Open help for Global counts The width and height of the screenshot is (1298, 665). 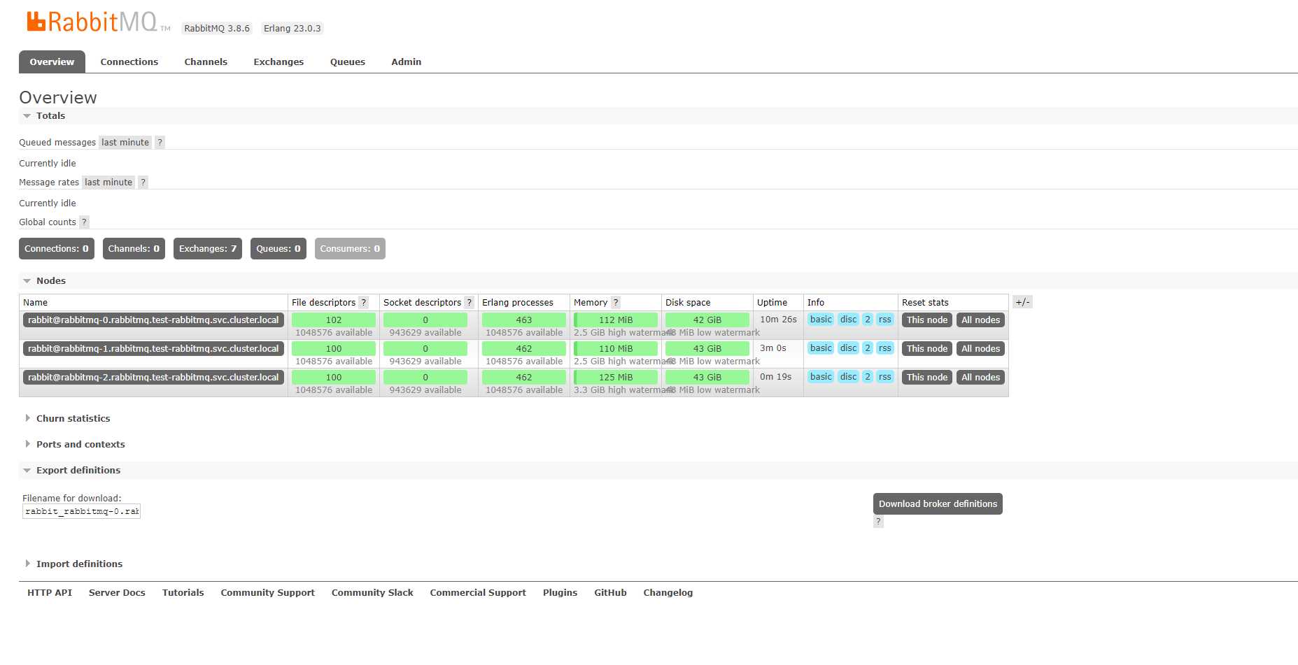(84, 222)
